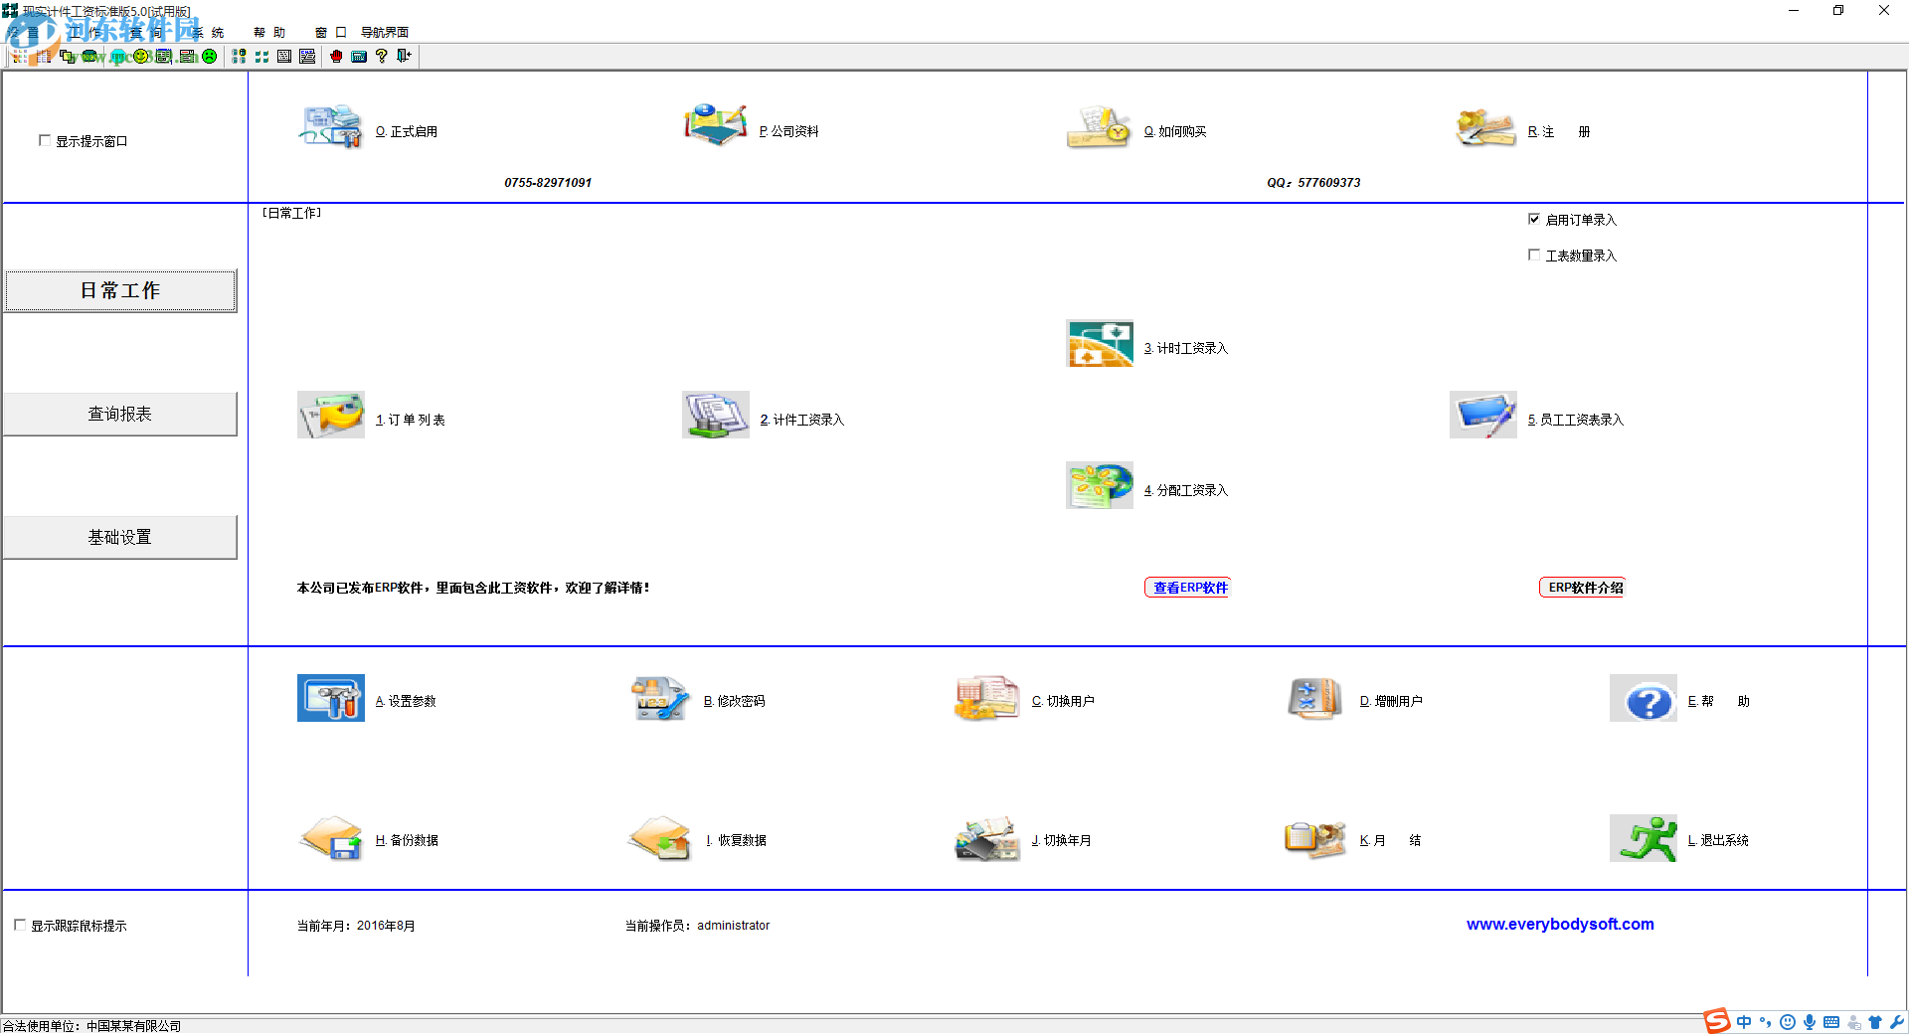Click the 查看ERP软件 button

point(1188,588)
